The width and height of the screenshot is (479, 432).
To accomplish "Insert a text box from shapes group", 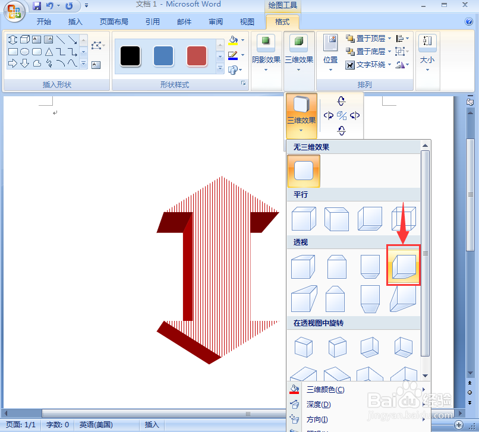I will point(96,65).
